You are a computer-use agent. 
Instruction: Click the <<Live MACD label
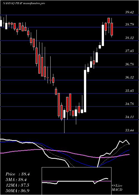tap(117, 188)
